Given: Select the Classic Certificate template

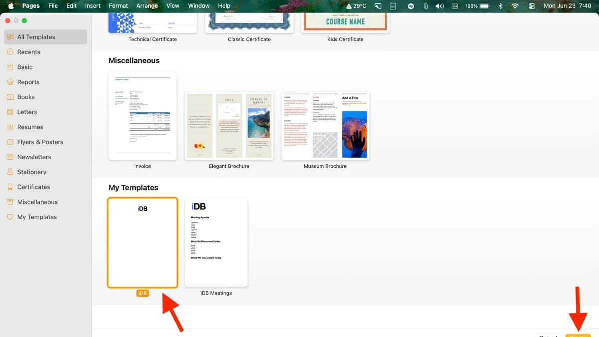Looking at the screenshot, I should pyautogui.click(x=249, y=23).
